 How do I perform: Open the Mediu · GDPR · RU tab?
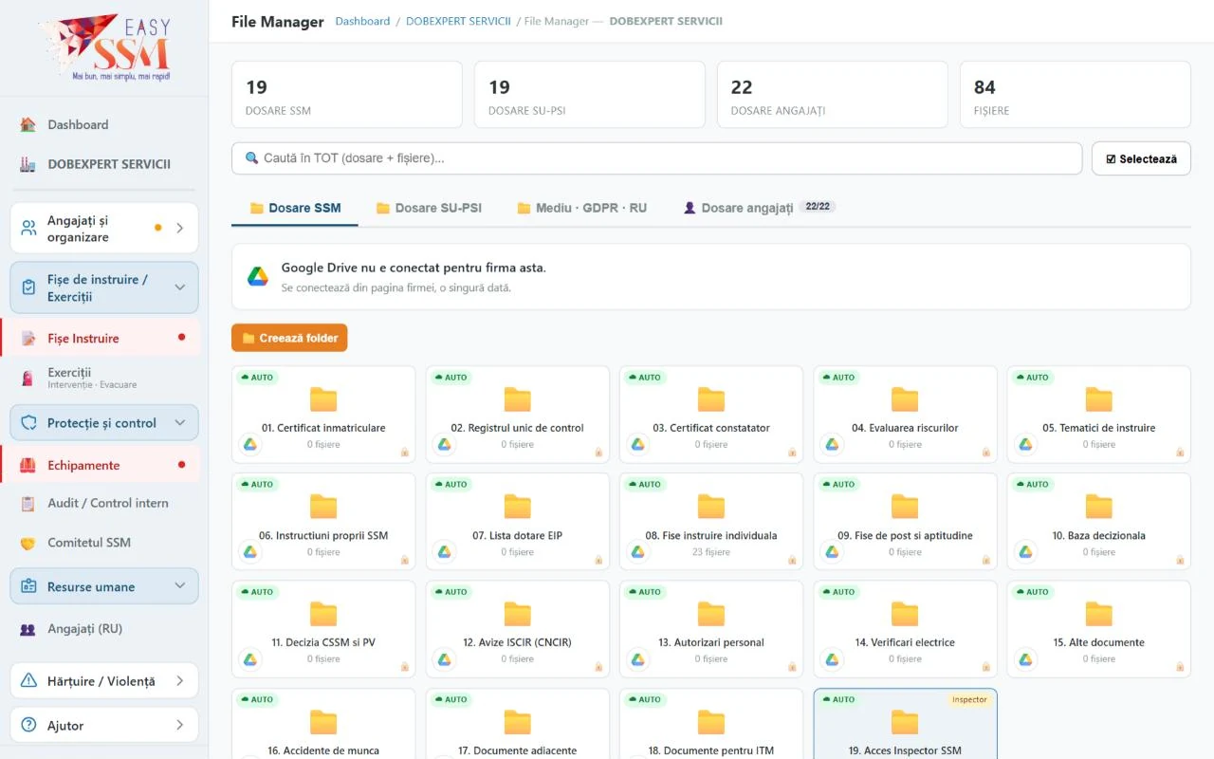[x=581, y=208]
